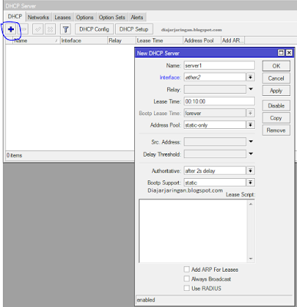297x307 pixels.
Task: Click the Bootp Support field showing static
Action: (215, 183)
